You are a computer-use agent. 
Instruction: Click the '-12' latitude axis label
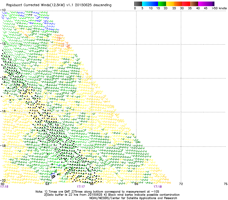point(3,44)
